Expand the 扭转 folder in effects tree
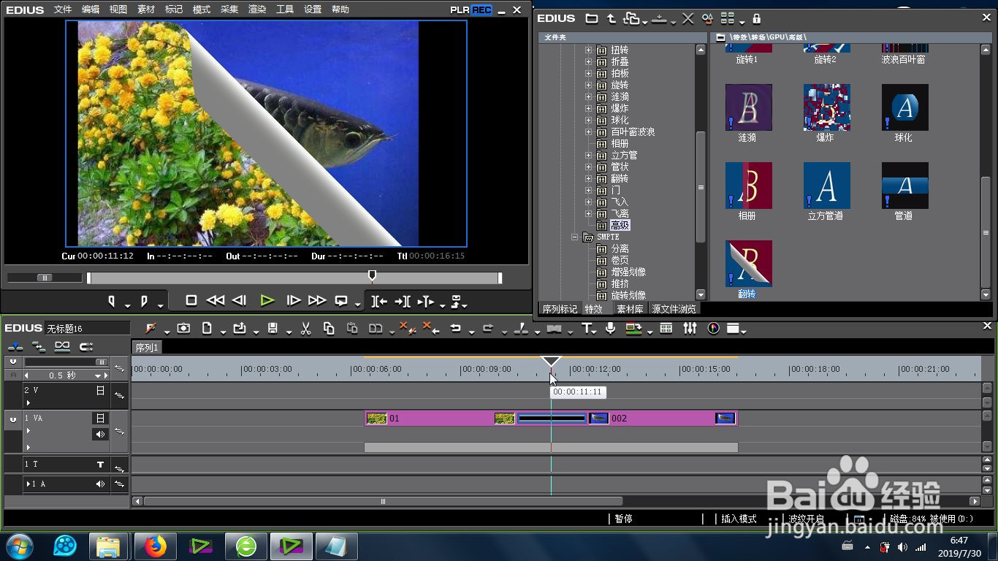This screenshot has width=998, height=561. coord(589,50)
